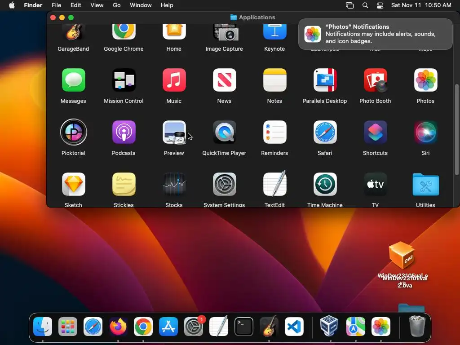
Task: Launch Firefox from the Dock
Action: point(118,327)
